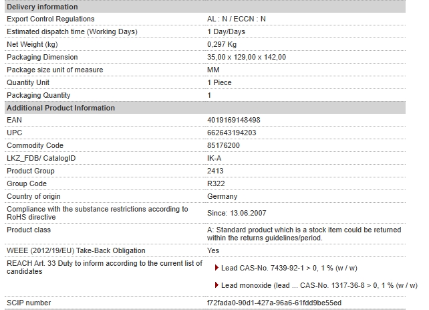The width and height of the screenshot is (429, 310).
Task: Click the Commodity Code value 85176200
Action: (223, 145)
